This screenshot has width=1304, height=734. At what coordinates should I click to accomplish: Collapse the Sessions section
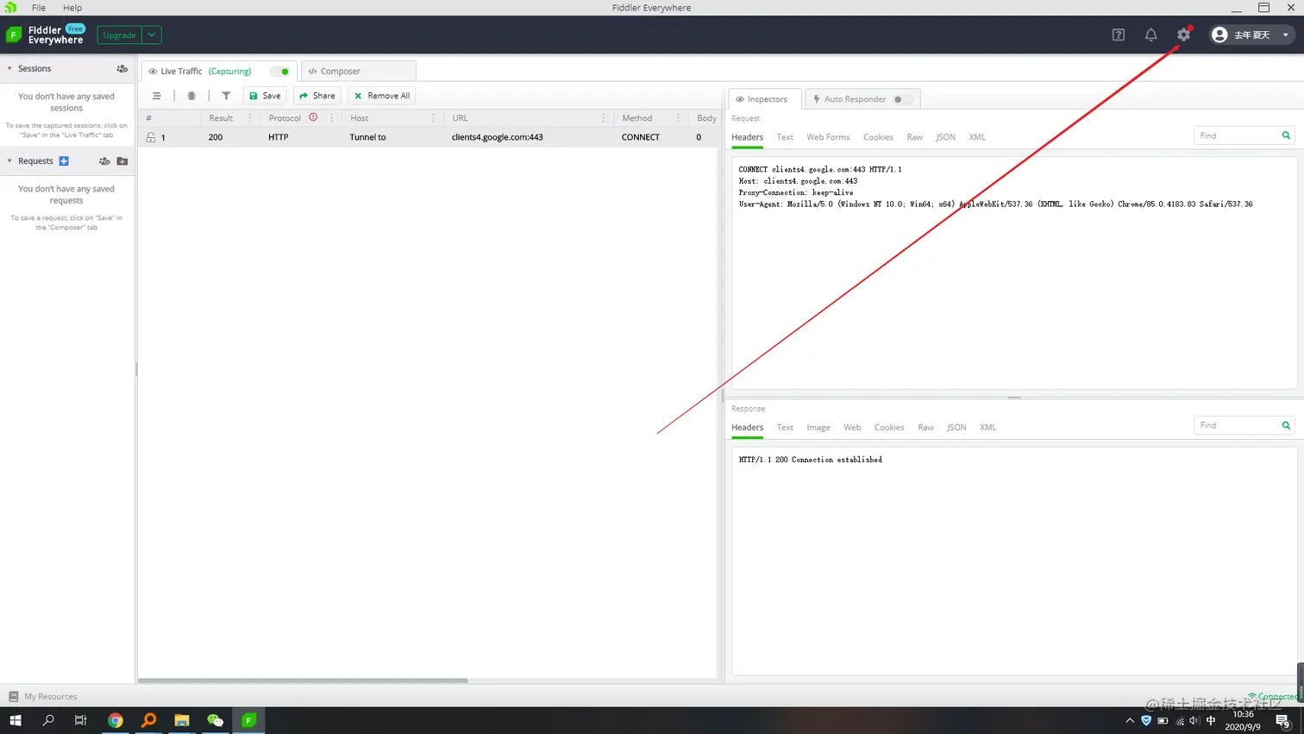coord(9,68)
